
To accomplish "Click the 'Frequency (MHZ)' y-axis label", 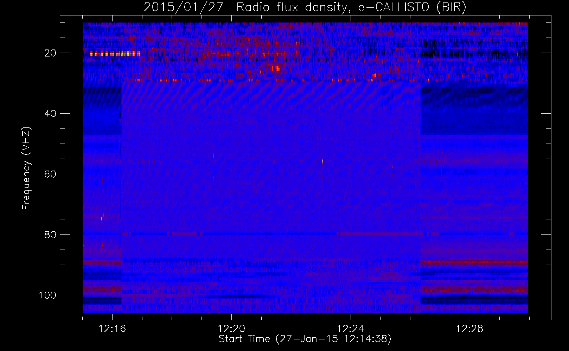I will tap(26, 168).
